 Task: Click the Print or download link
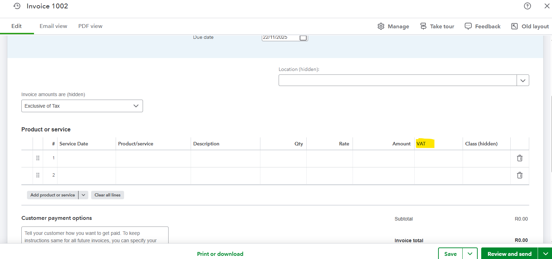point(220,254)
